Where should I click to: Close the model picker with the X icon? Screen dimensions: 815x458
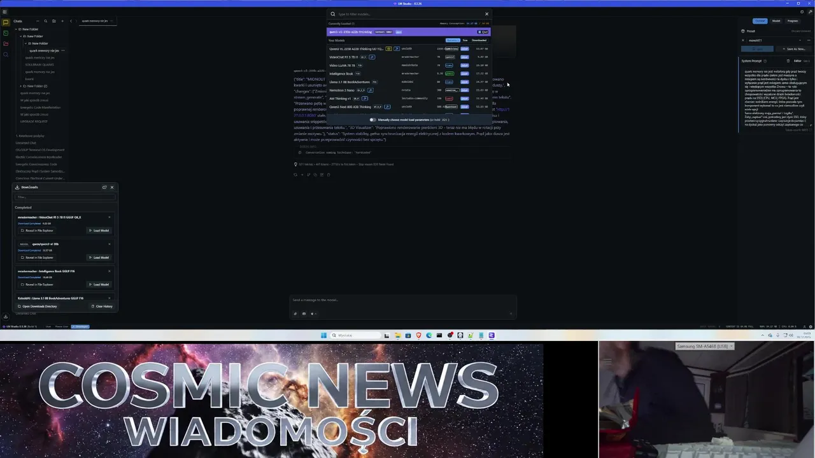click(486, 14)
